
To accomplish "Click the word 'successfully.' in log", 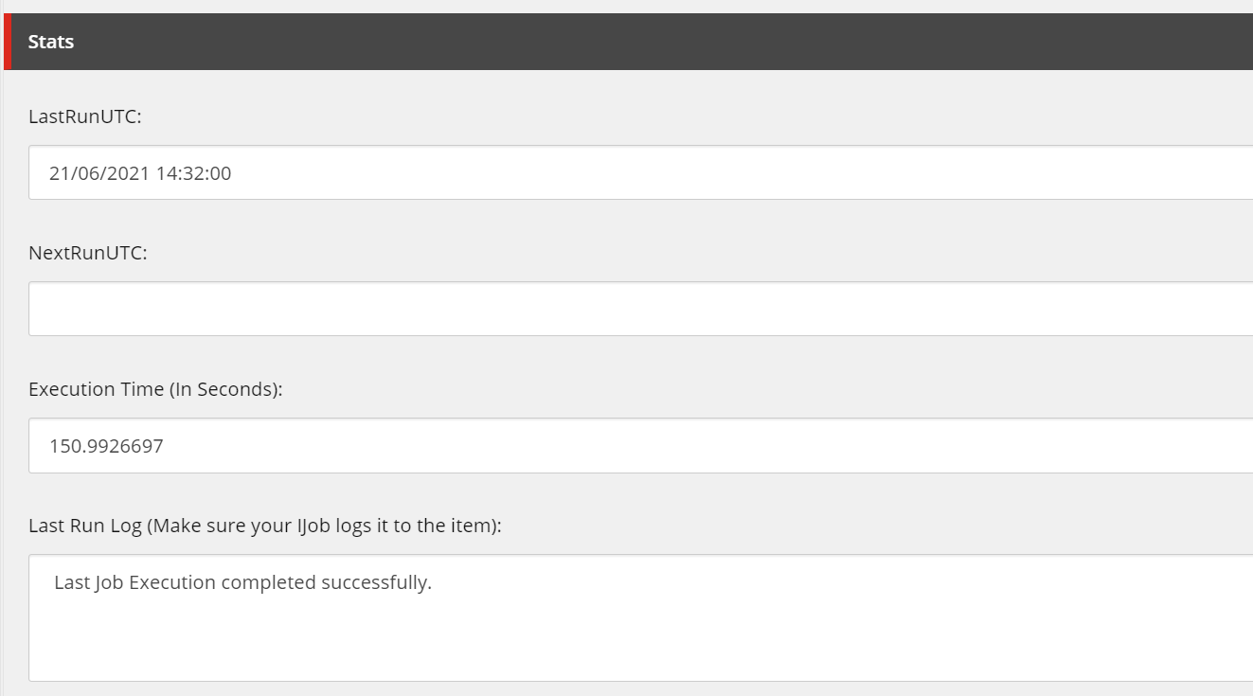I will point(376,582).
